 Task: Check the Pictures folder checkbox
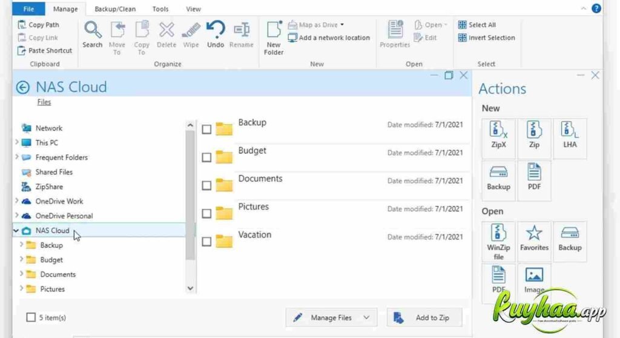coord(206,214)
